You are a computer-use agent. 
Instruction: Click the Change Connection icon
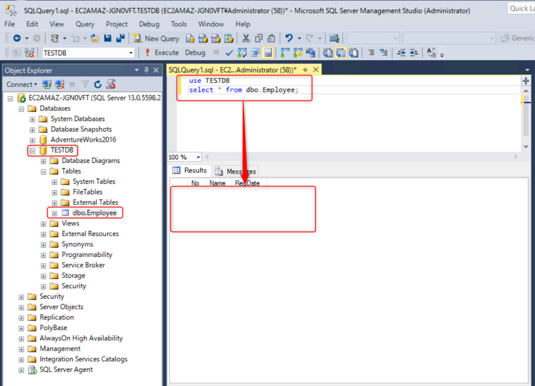tap(29, 53)
